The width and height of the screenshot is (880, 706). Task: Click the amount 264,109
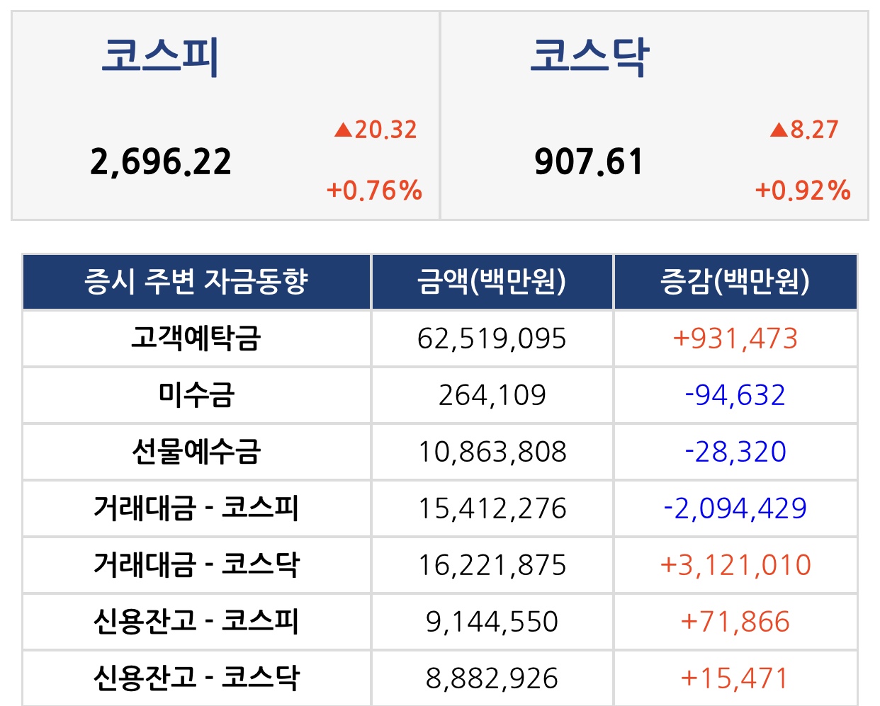[x=492, y=395]
